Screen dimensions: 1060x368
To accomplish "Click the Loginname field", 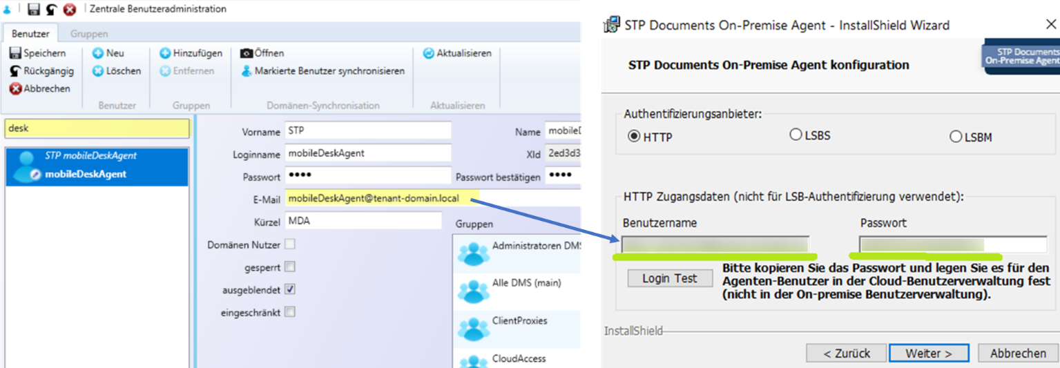I will click(368, 153).
